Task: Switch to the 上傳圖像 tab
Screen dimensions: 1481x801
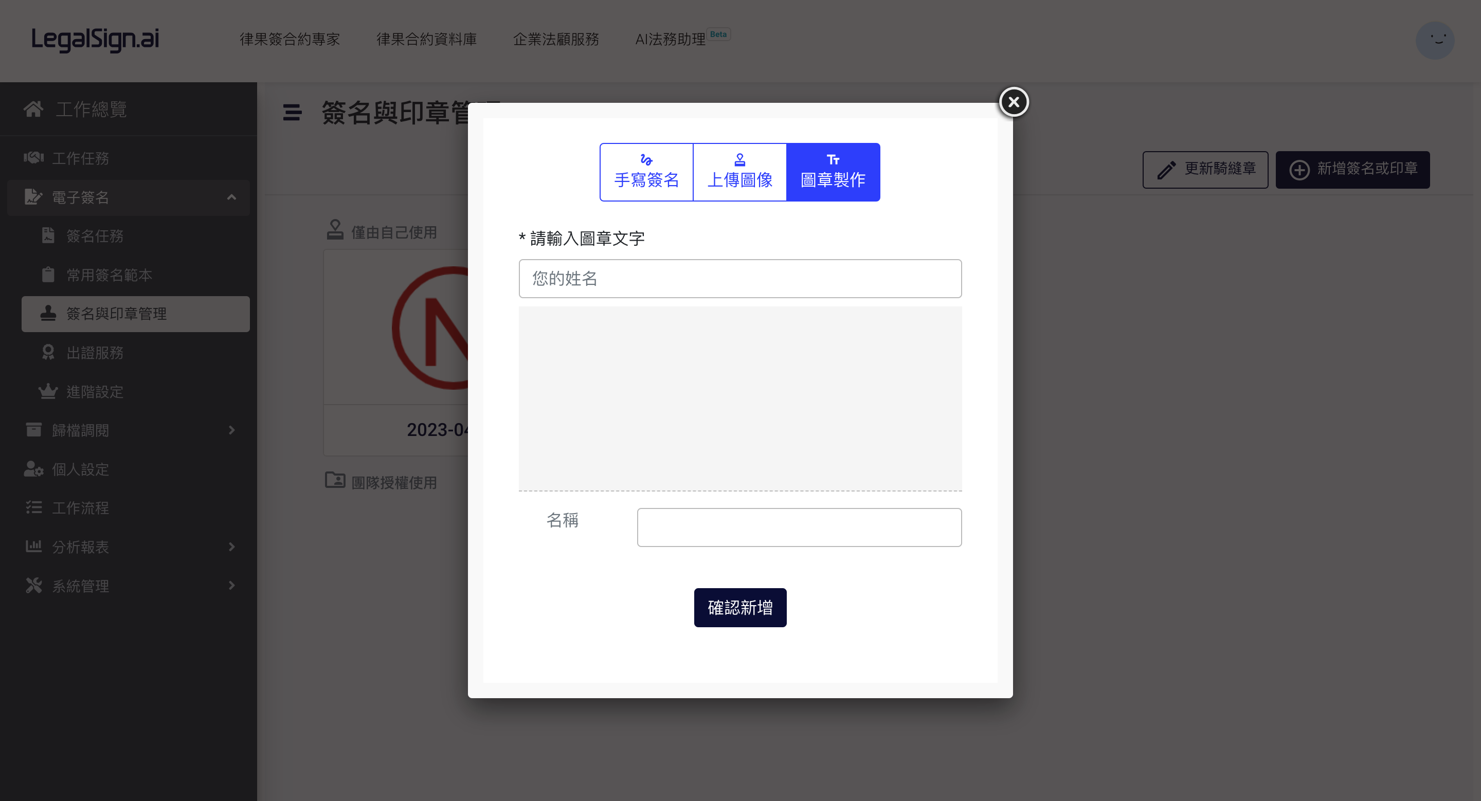Action: point(739,172)
